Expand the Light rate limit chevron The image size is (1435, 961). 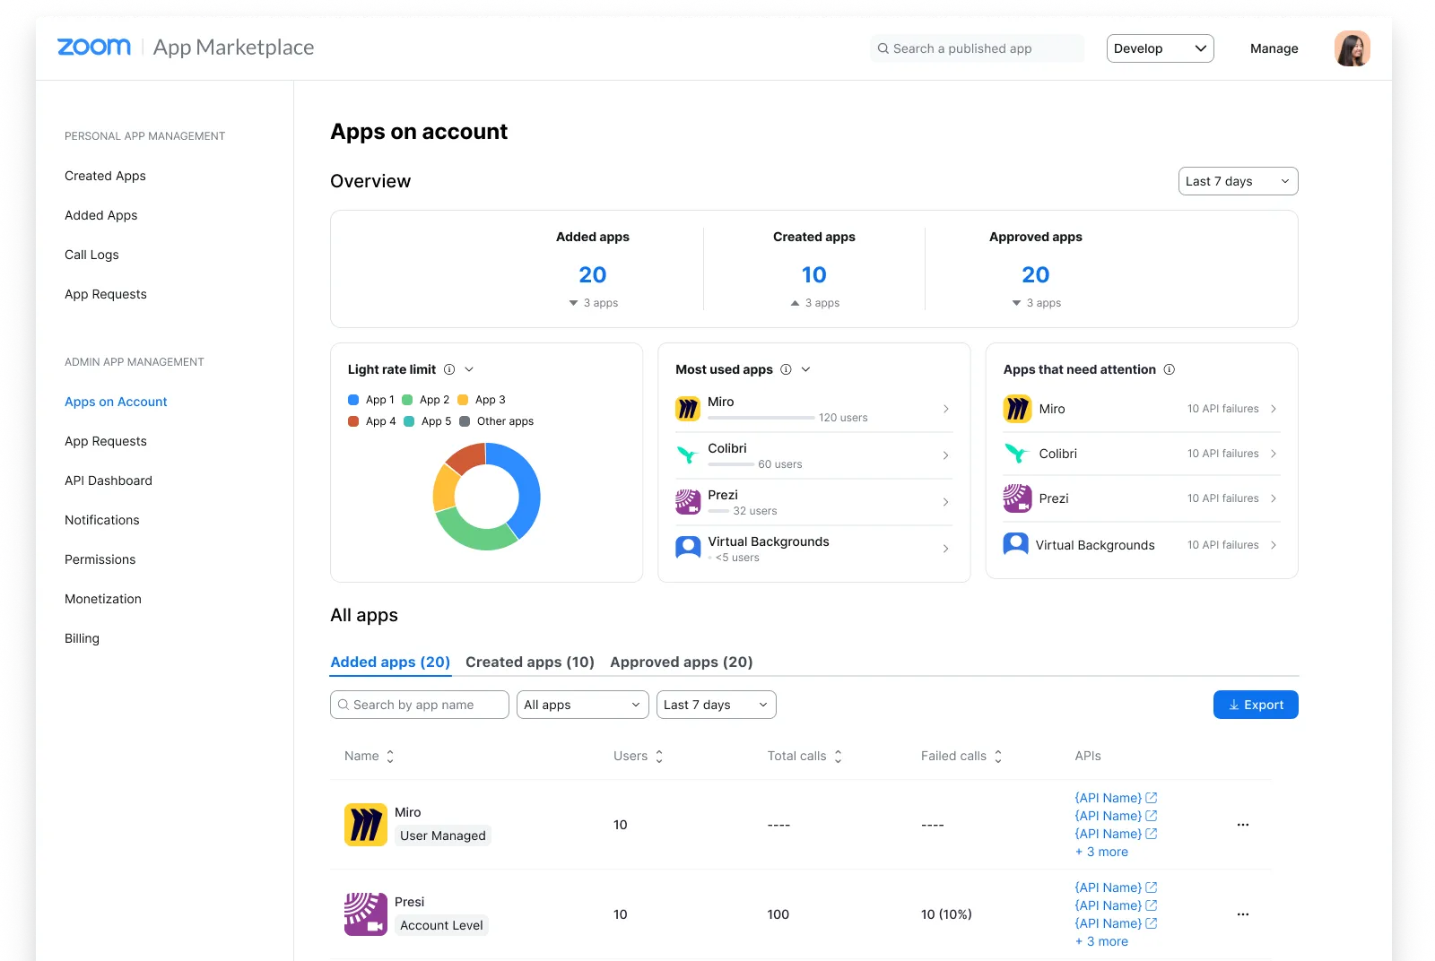(x=469, y=369)
